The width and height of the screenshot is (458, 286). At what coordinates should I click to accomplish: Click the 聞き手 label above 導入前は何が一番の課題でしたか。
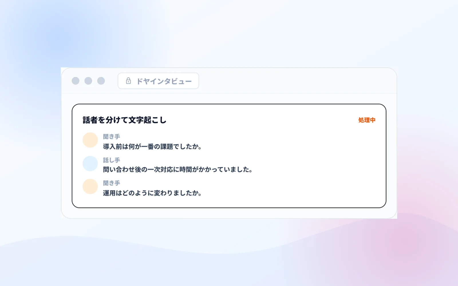pos(112,137)
